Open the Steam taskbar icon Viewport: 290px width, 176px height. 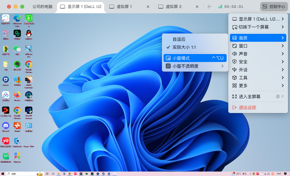(104, 174)
